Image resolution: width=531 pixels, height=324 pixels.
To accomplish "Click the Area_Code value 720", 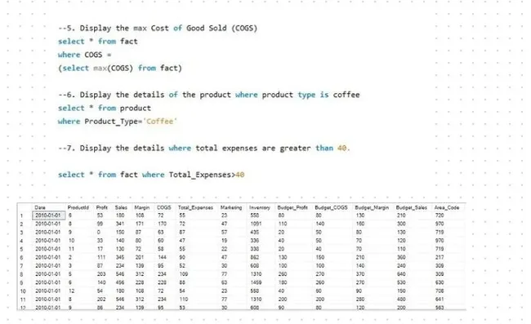I will (x=440, y=215).
